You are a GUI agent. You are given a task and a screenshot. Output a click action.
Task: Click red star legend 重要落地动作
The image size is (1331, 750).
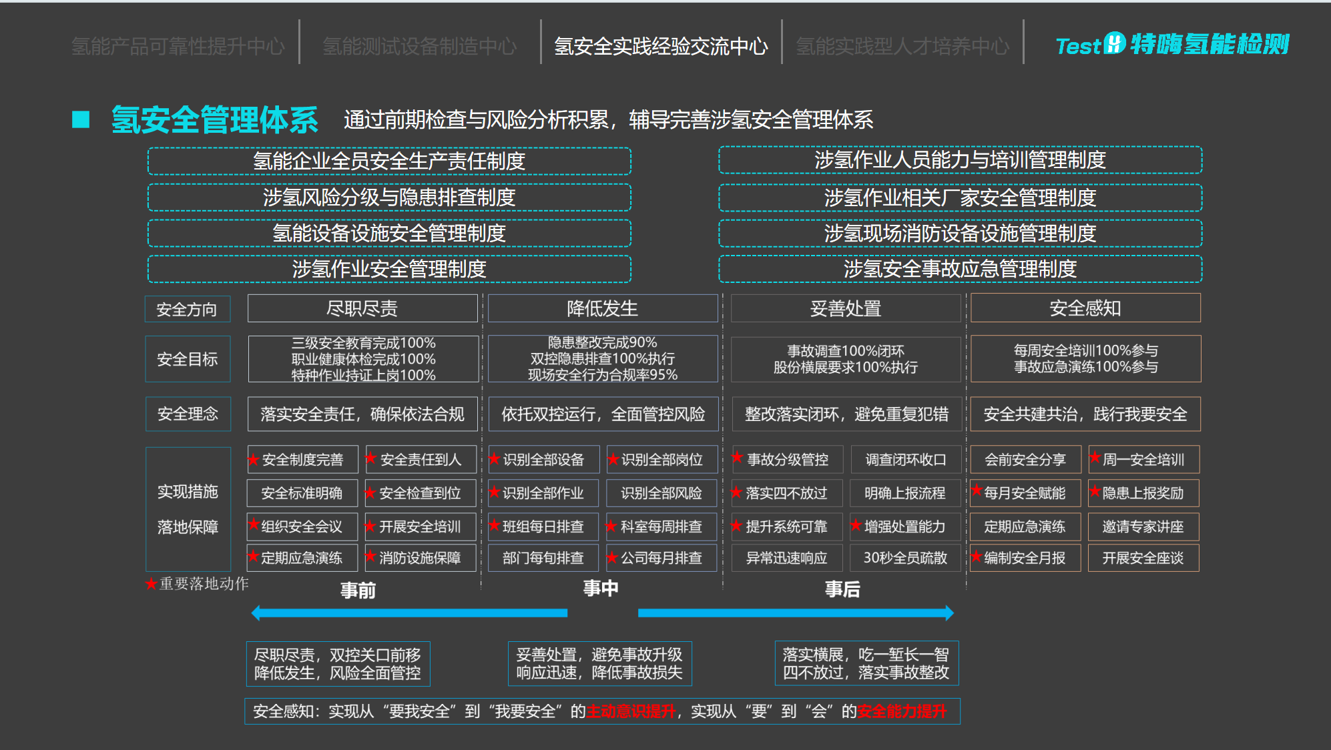152,584
